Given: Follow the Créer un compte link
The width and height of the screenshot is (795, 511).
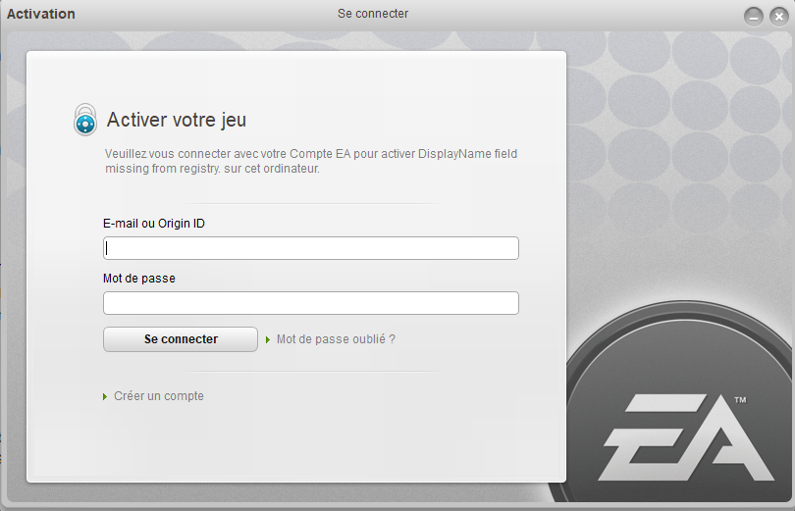Looking at the screenshot, I should coord(159,396).
